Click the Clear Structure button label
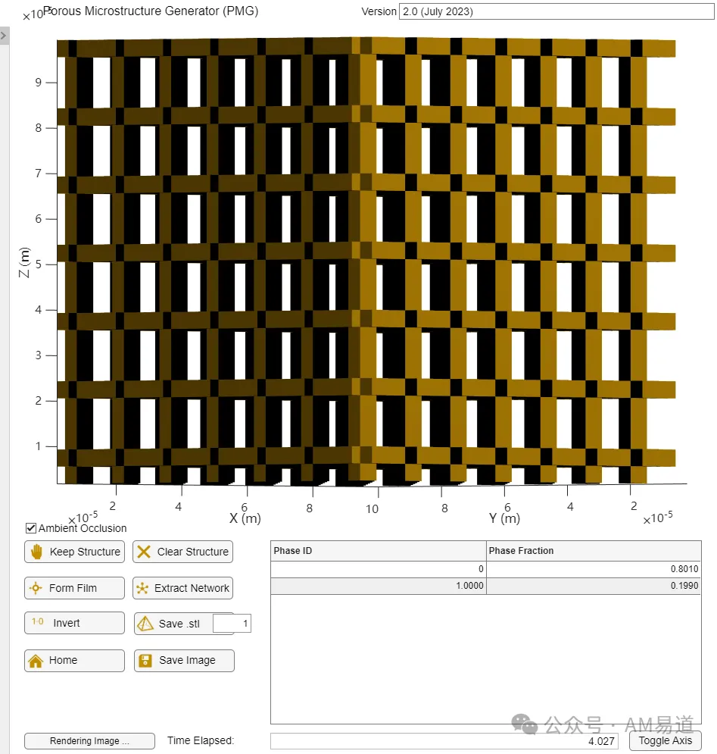 (193, 552)
